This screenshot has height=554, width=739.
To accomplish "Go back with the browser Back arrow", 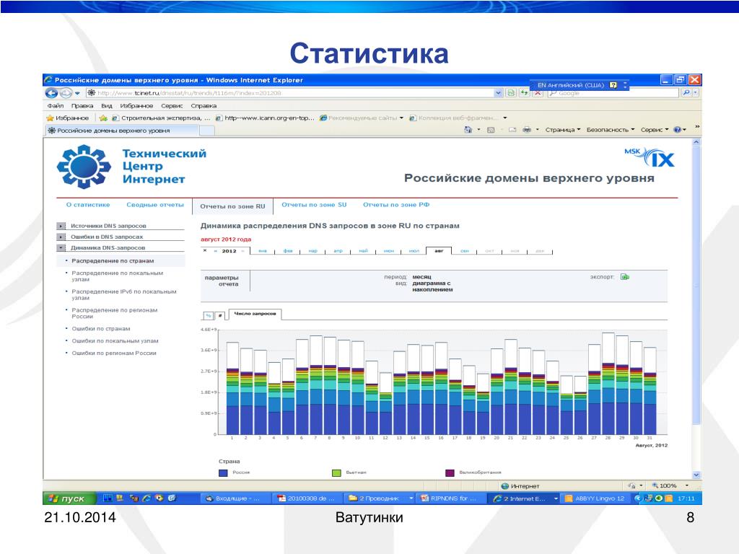I will click(x=51, y=93).
